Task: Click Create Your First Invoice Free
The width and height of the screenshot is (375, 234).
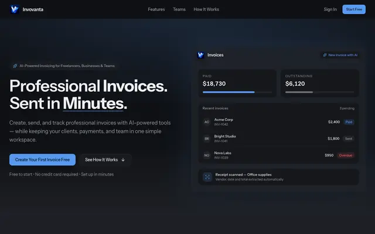Action: point(42,160)
